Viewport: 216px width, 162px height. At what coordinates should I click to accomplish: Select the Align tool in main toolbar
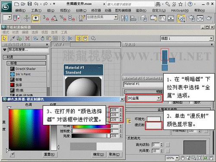pos(133,19)
